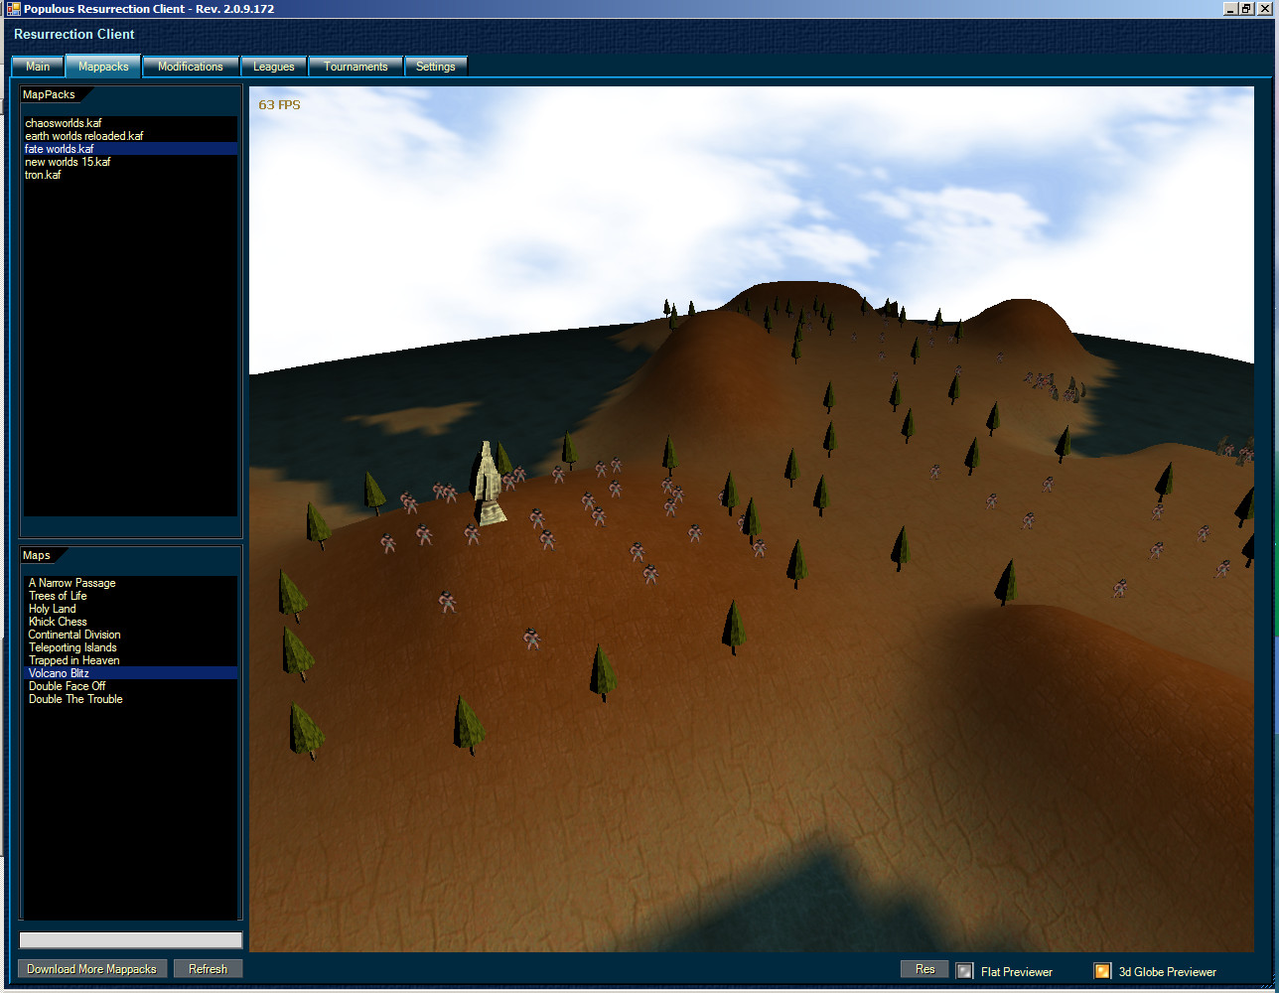
Task: Select new worlds 15.kaf map pack
Action: [130, 162]
